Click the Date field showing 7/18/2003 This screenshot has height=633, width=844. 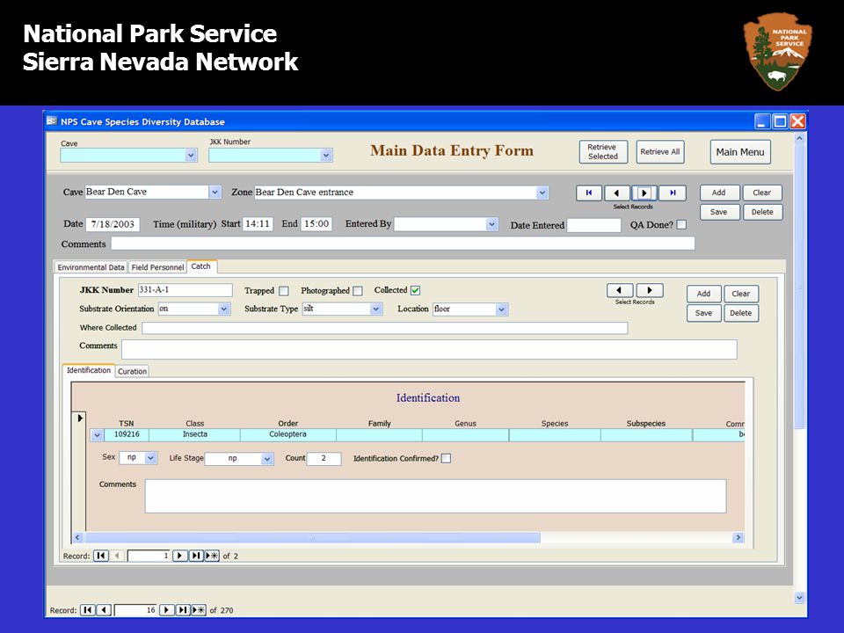point(113,224)
